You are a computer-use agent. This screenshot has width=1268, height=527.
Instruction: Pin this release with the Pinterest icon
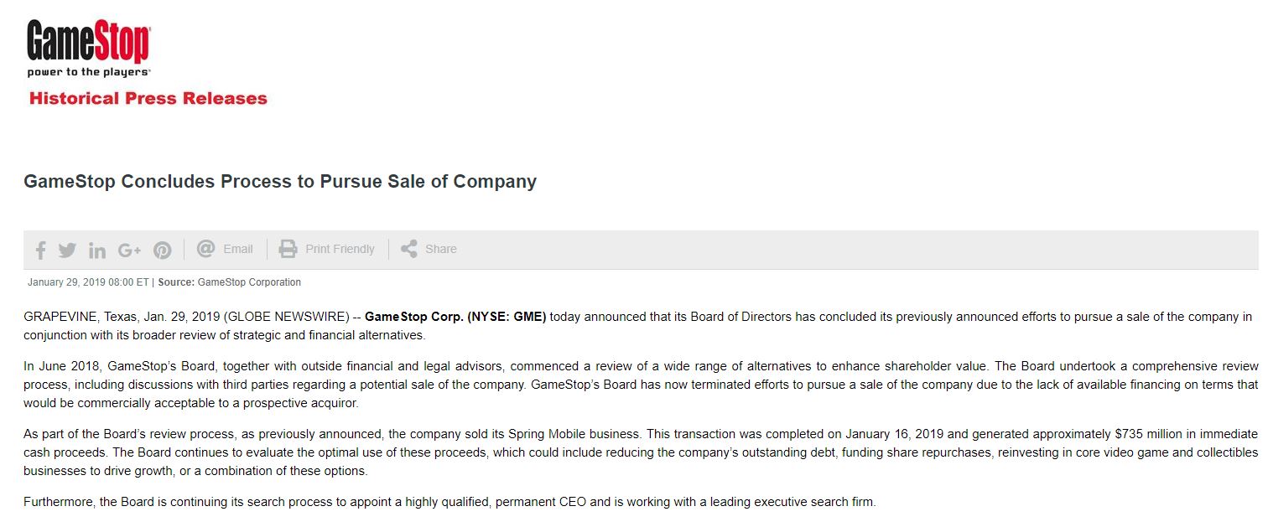pos(163,251)
